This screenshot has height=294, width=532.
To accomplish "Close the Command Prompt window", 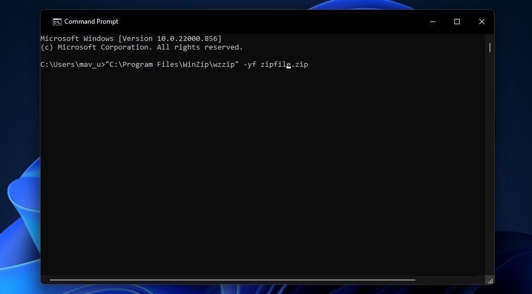I will 481,22.
